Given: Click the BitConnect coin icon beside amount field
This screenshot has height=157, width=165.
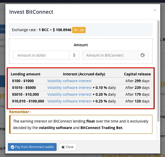Looking at the screenshot, I should click(x=142, y=55).
